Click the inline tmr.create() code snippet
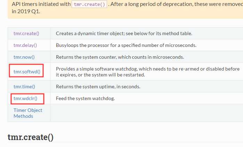The height and width of the screenshot is (147, 243). tap(89, 4)
